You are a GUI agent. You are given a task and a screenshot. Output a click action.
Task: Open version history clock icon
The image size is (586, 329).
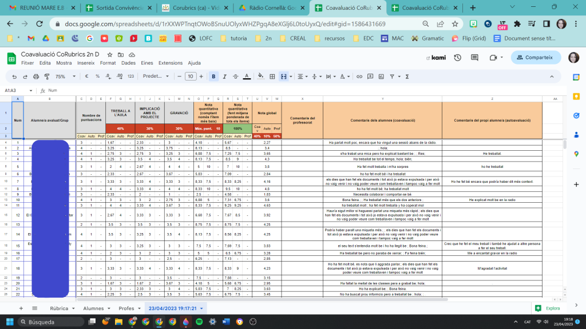(457, 58)
